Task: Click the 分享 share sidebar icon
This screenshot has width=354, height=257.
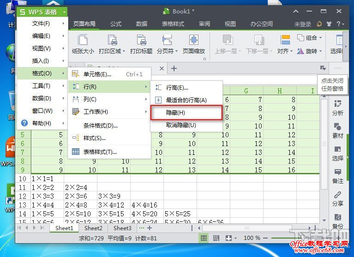Action: tap(337, 198)
